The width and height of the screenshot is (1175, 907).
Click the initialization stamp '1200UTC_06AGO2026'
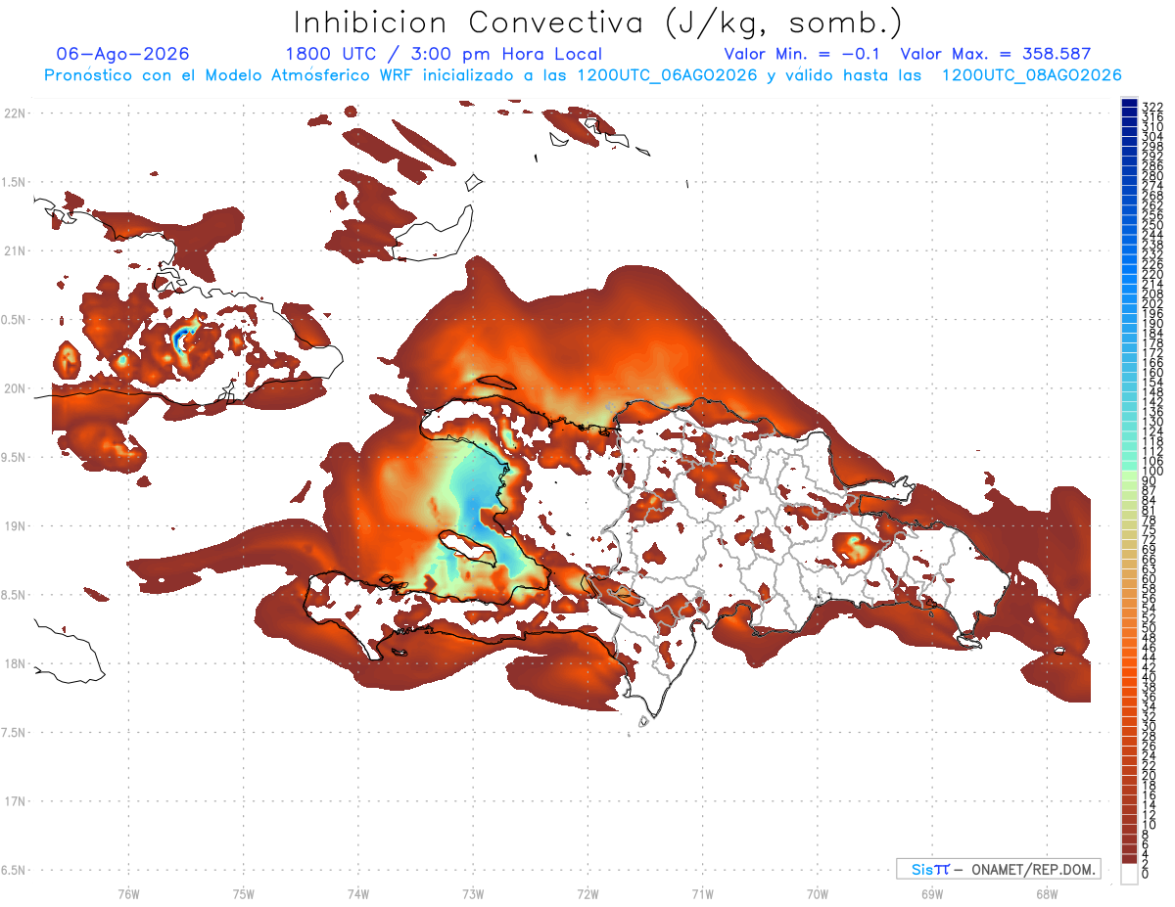(x=667, y=75)
